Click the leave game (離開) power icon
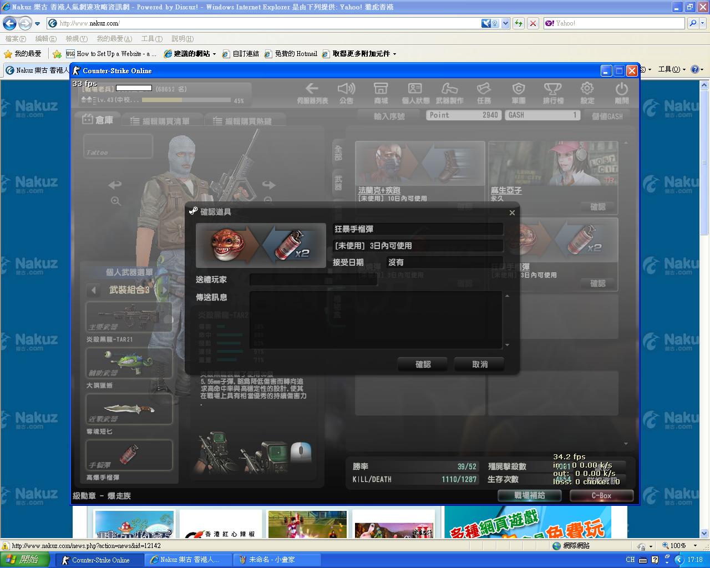Screen dimensions: 710x568 point(622,93)
